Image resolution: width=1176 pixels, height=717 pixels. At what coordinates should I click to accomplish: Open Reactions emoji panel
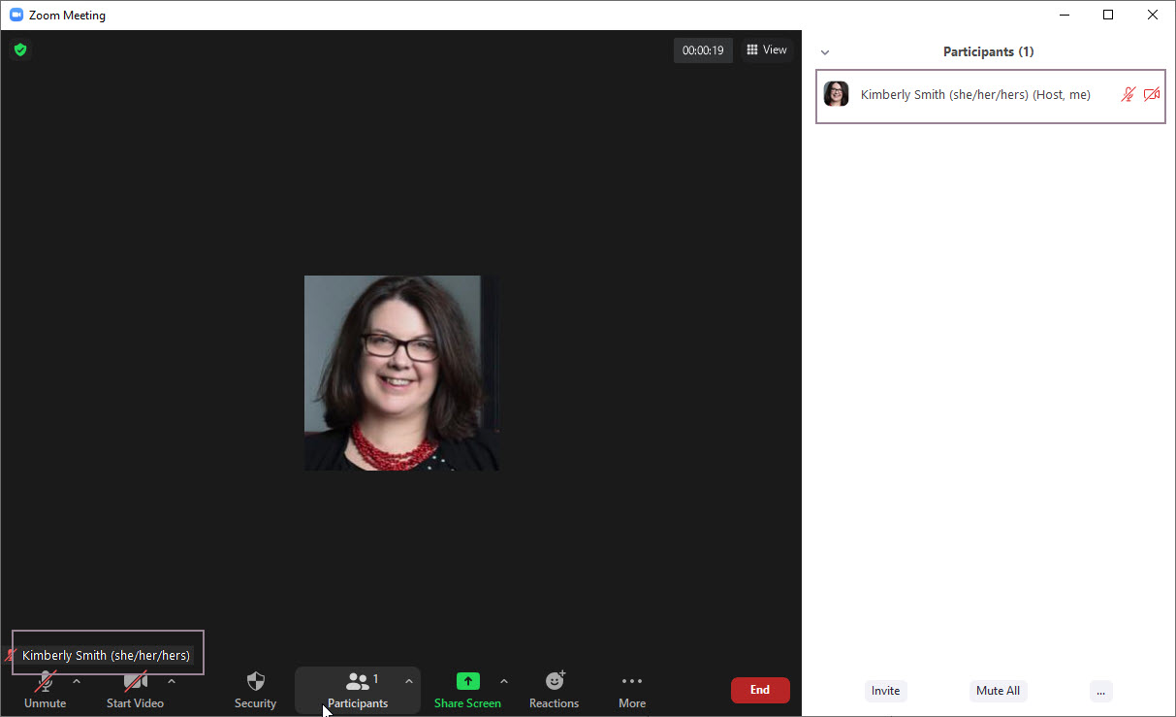(554, 682)
